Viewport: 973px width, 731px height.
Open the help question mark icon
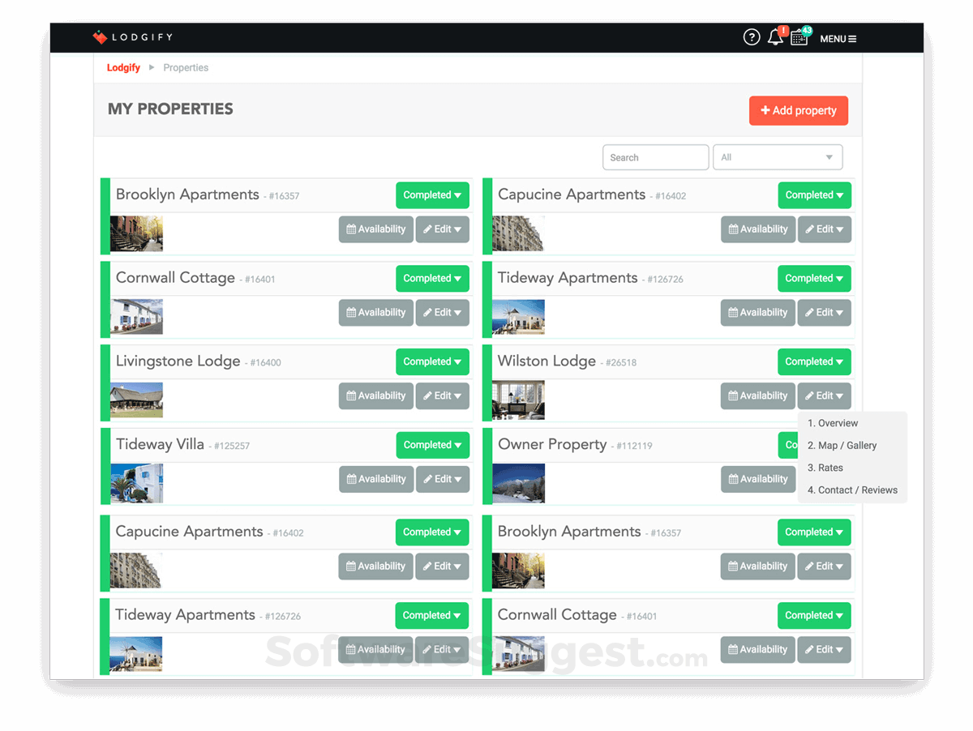(751, 36)
